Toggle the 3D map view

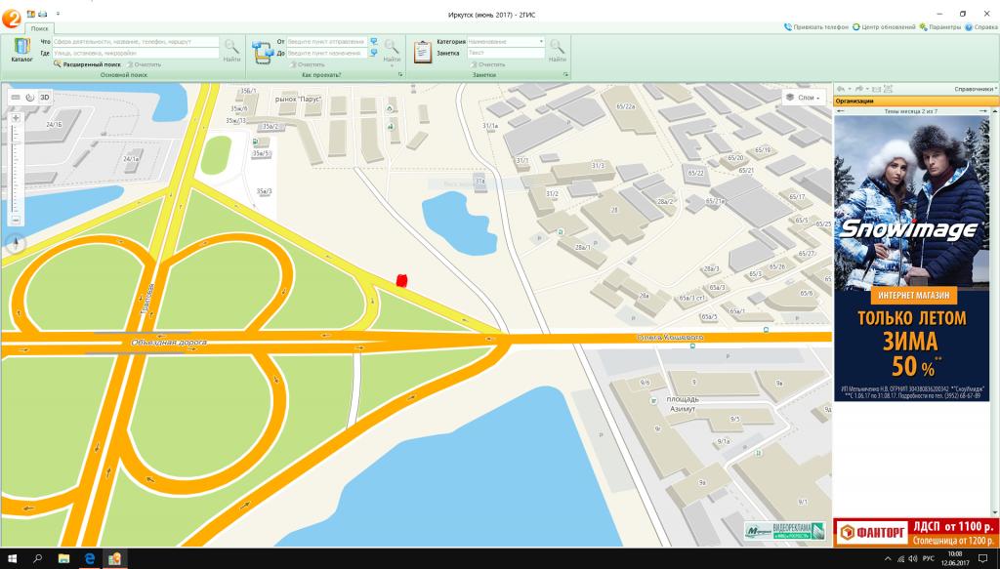[x=44, y=98]
